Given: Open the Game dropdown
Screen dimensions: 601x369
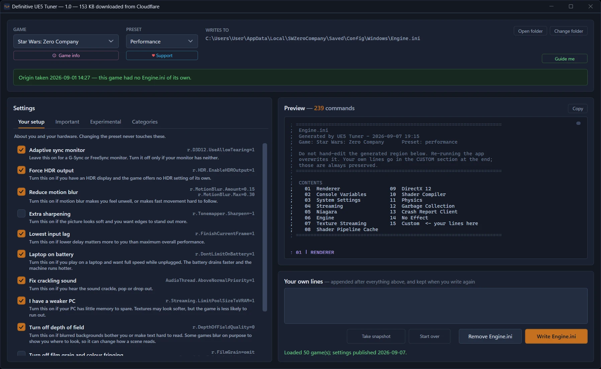Looking at the screenshot, I should (x=66, y=41).
